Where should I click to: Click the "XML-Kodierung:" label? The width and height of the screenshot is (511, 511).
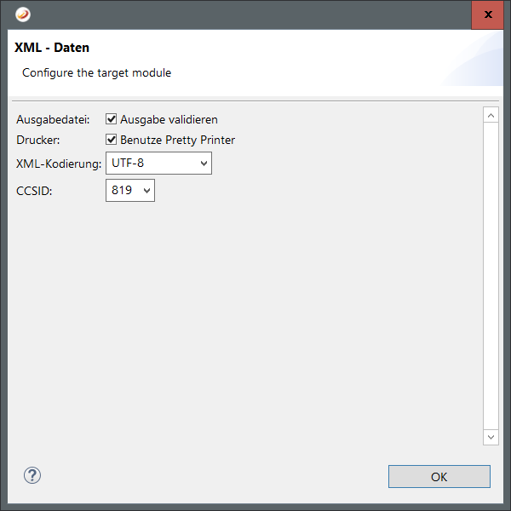point(59,164)
